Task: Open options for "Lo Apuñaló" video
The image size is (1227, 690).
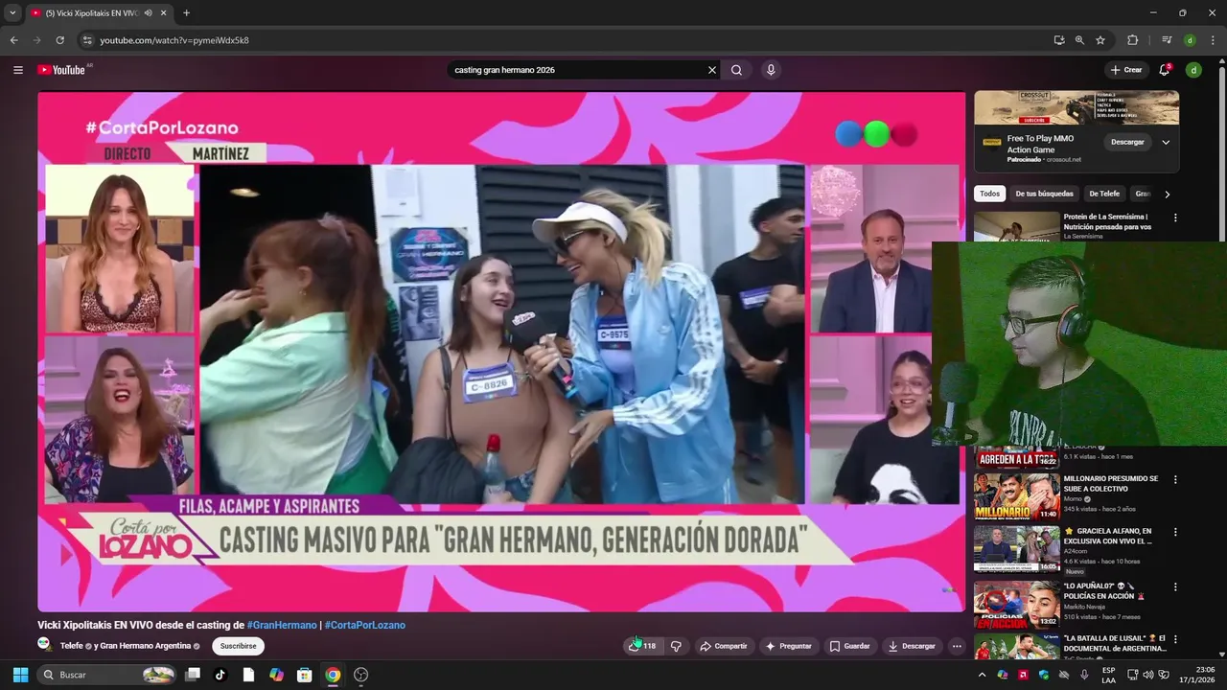Action: tap(1175, 586)
